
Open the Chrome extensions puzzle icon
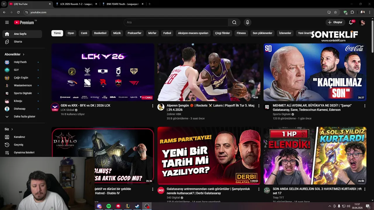pos(352,12)
